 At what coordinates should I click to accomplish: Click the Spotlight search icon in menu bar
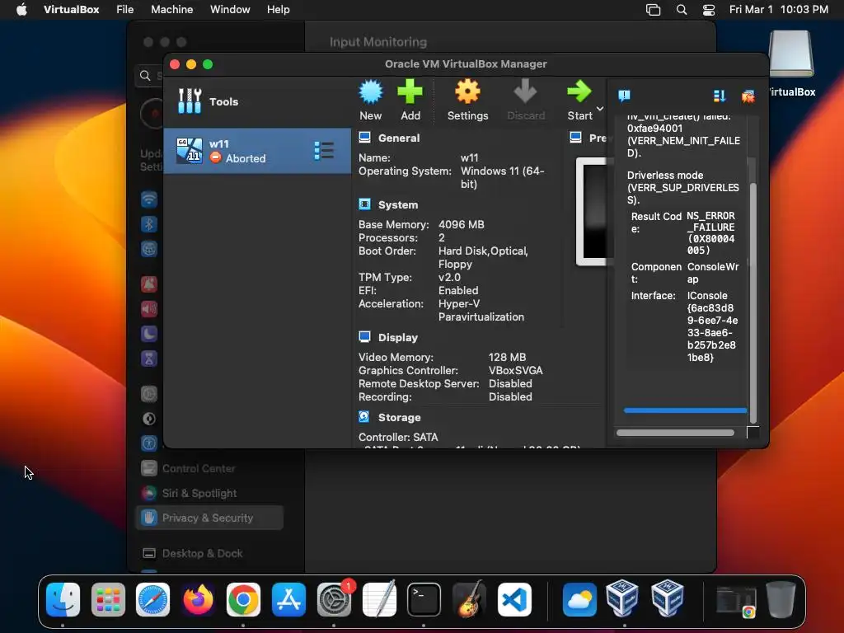(x=682, y=10)
